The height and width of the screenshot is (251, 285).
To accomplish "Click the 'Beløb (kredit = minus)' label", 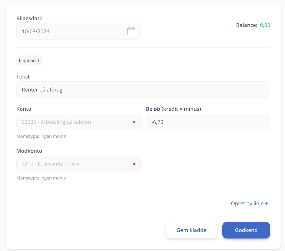I will coord(173,109).
